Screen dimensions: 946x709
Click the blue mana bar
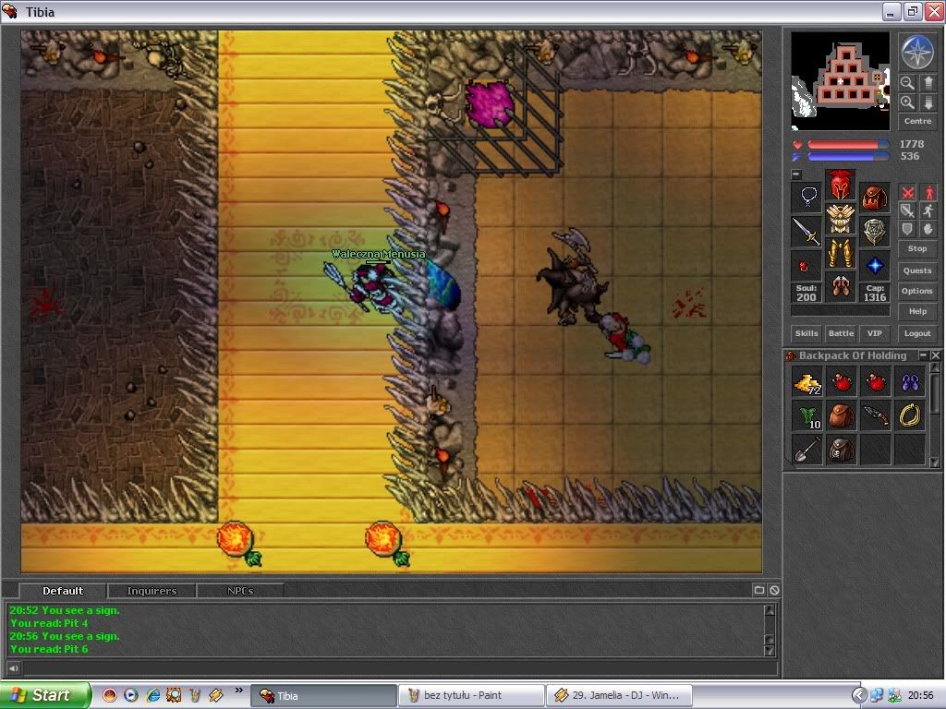[x=848, y=157]
